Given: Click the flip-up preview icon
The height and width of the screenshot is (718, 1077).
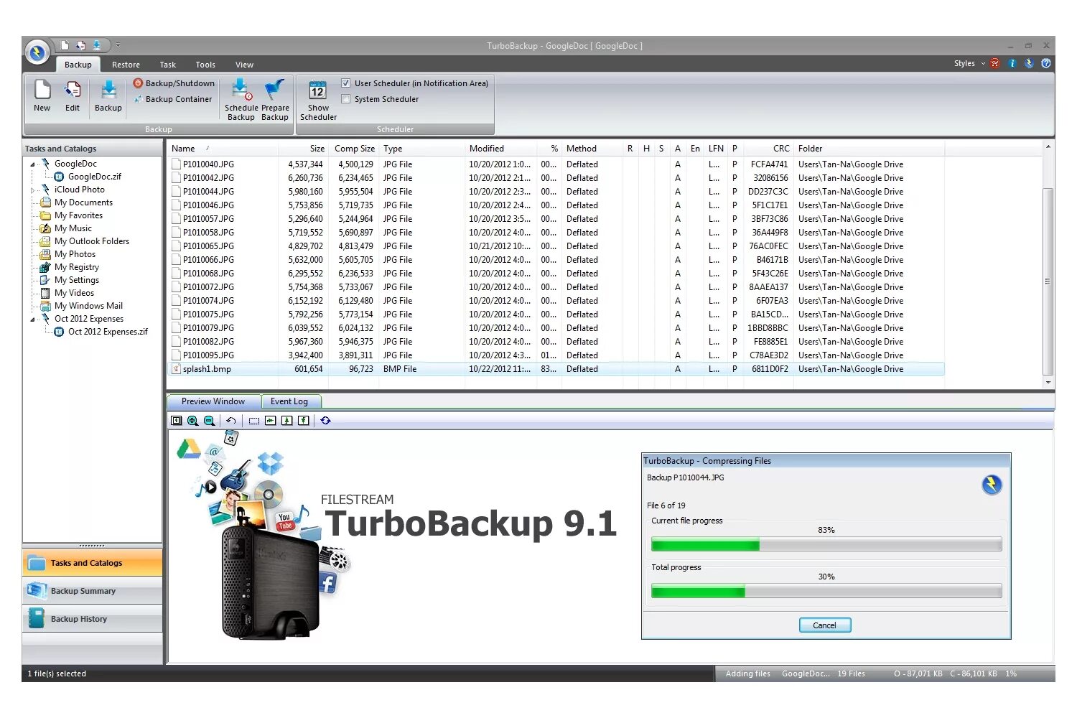Looking at the screenshot, I should coord(303,421).
